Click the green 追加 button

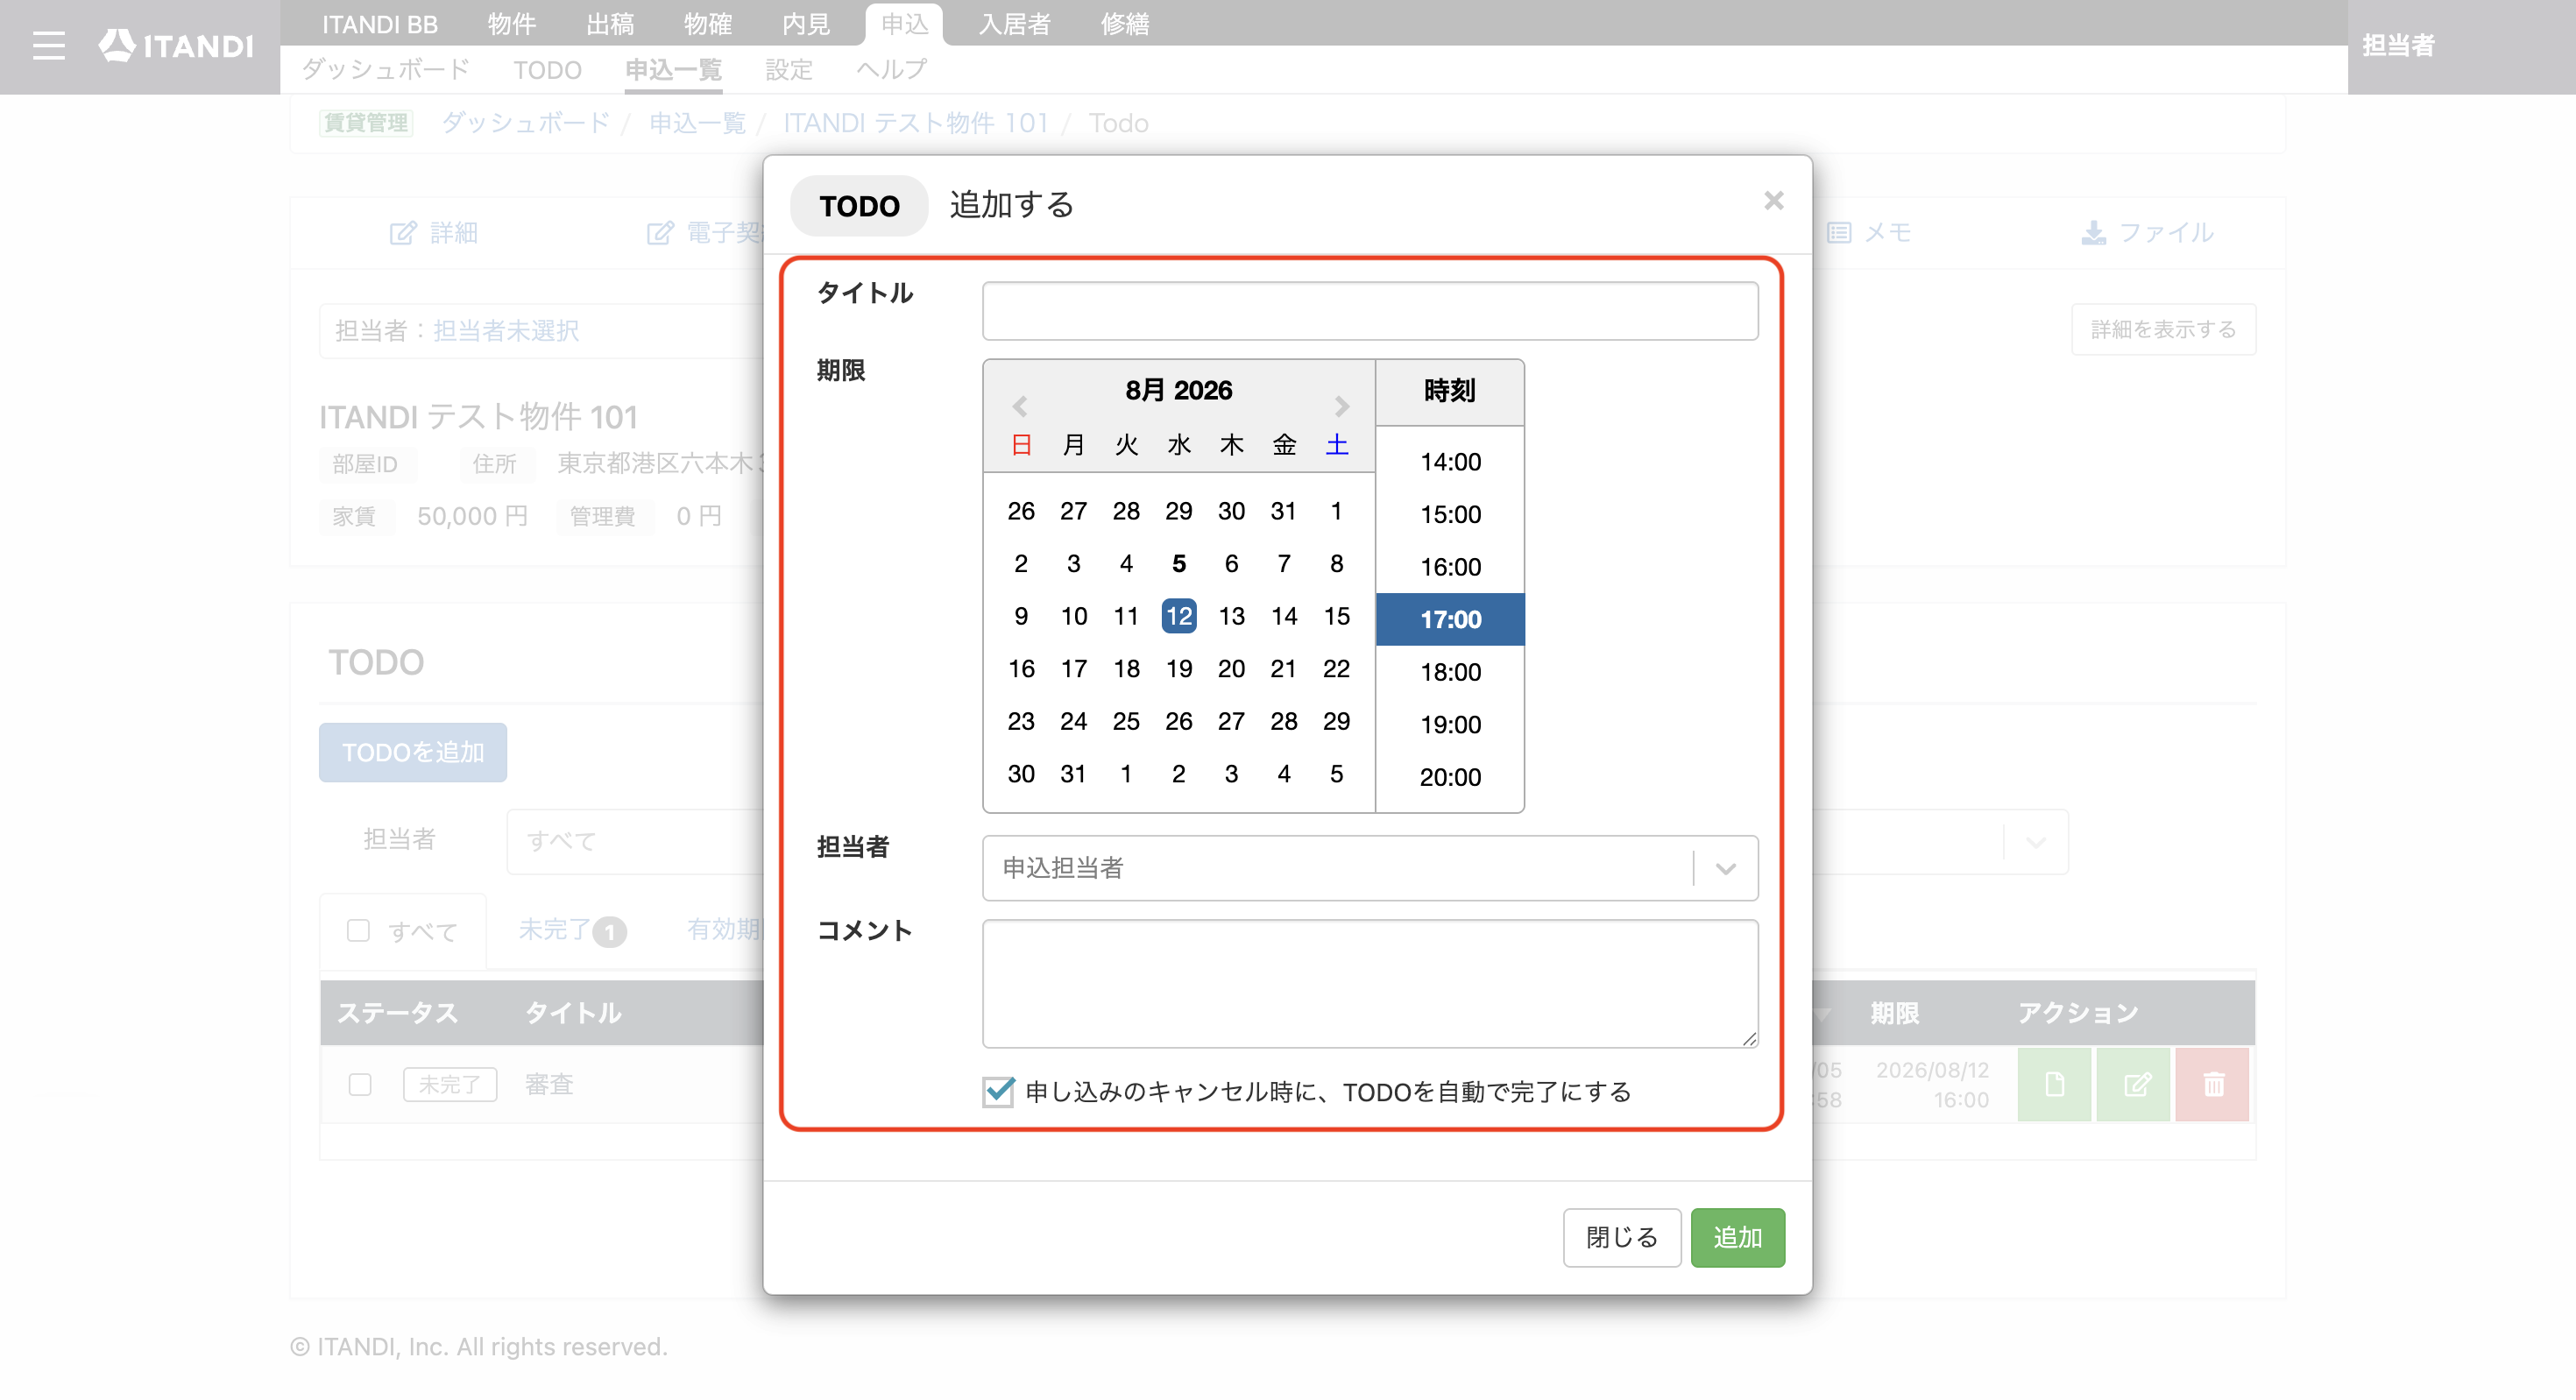(1737, 1237)
